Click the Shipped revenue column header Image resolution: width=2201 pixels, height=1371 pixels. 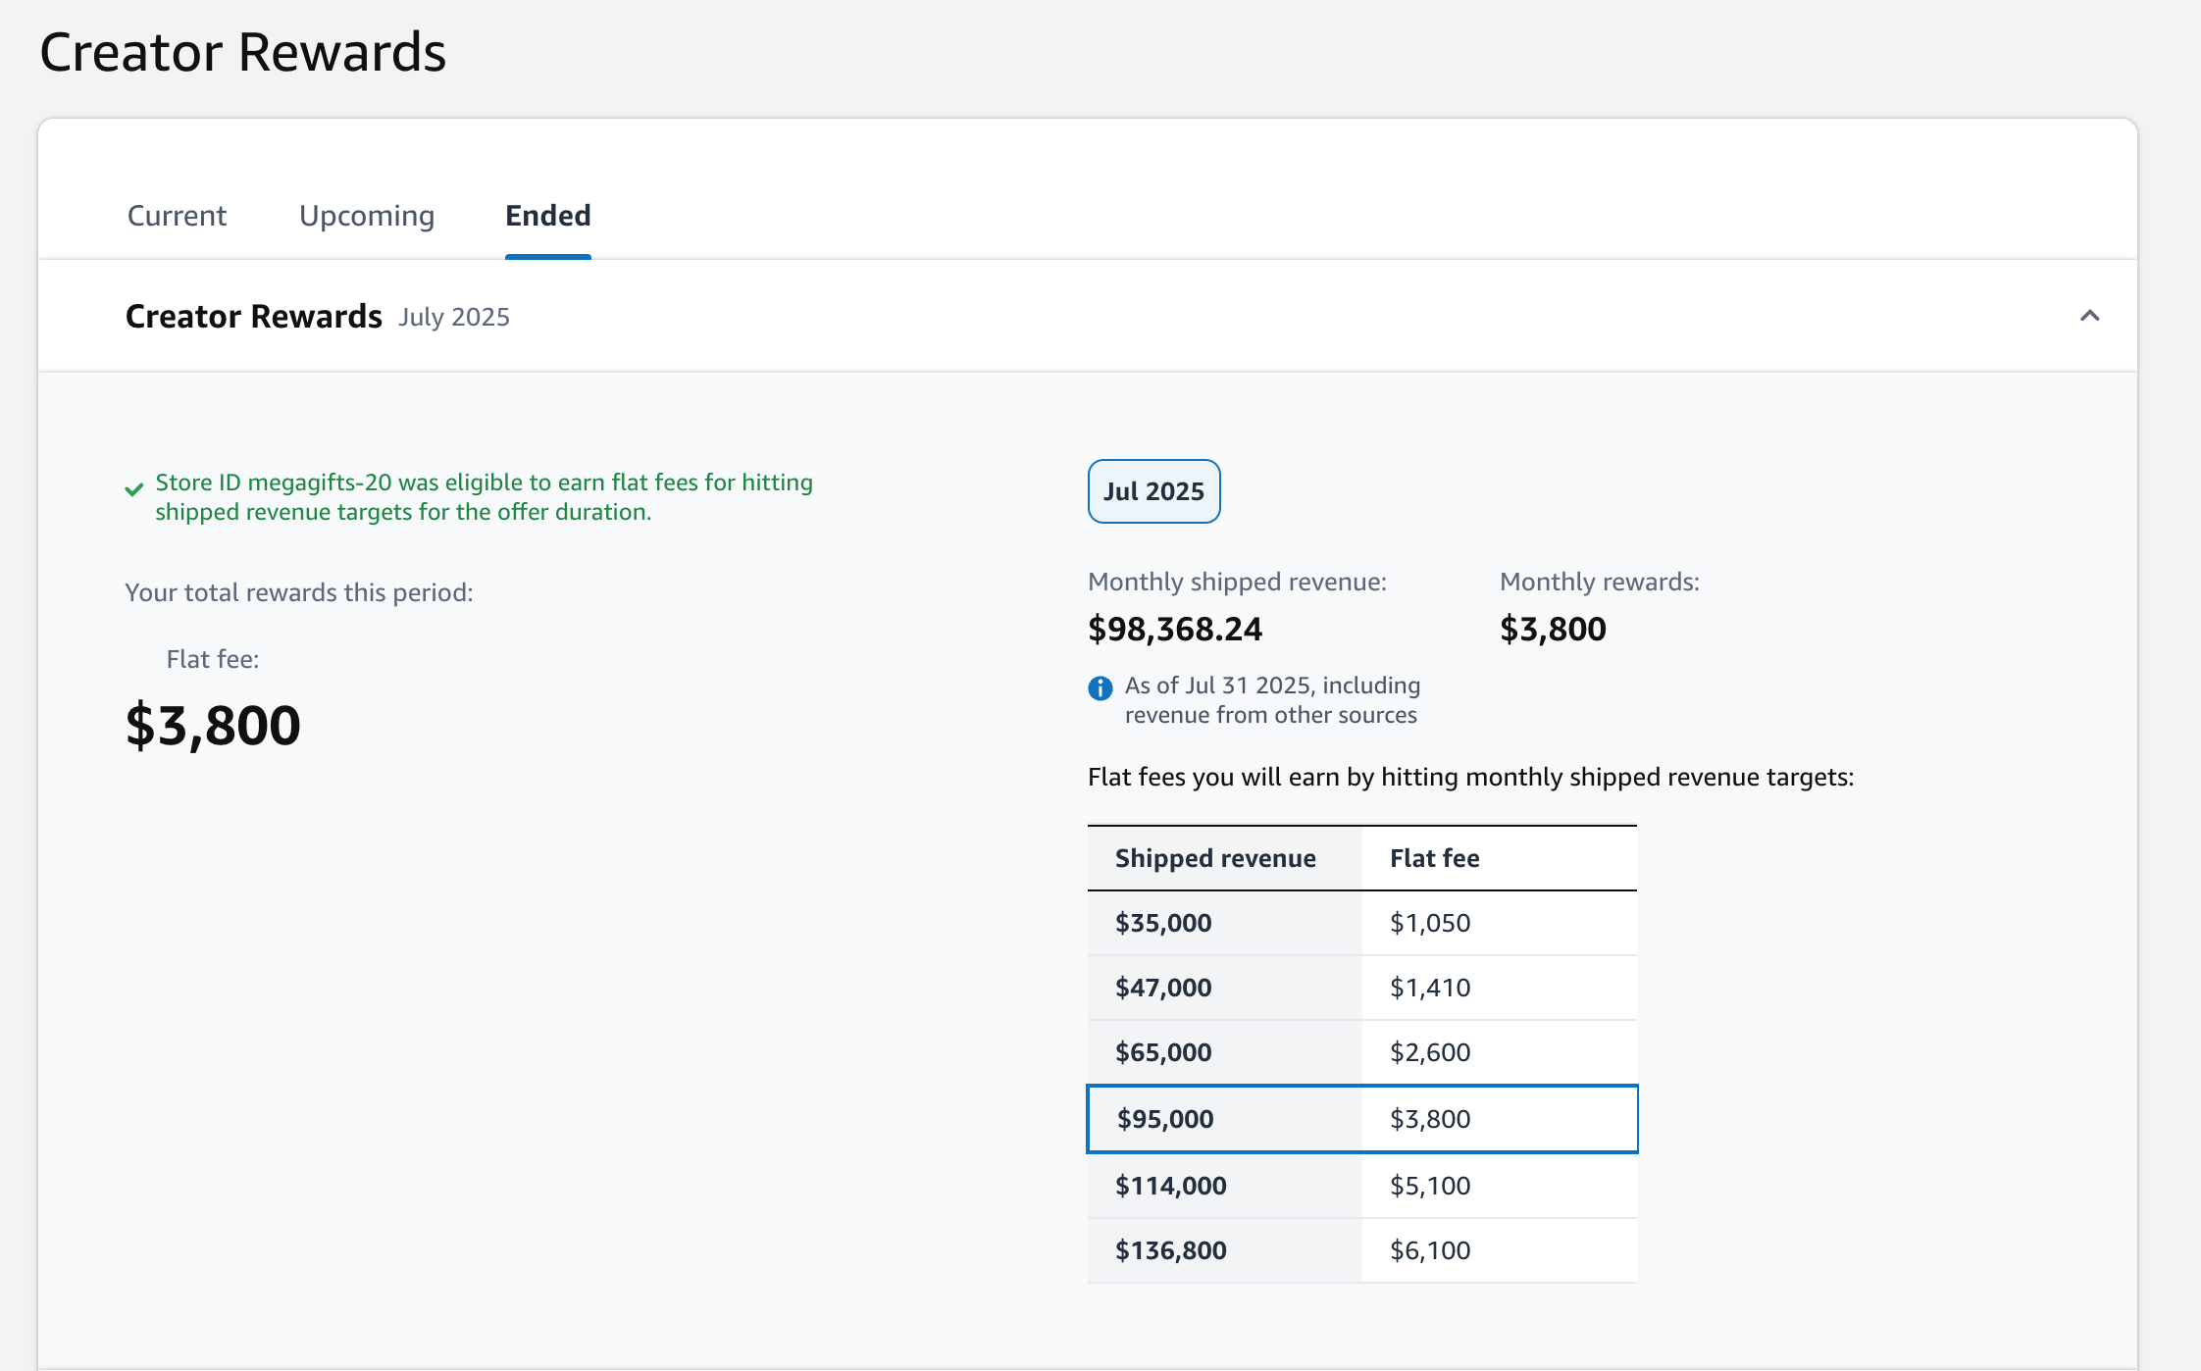pos(1215,858)
